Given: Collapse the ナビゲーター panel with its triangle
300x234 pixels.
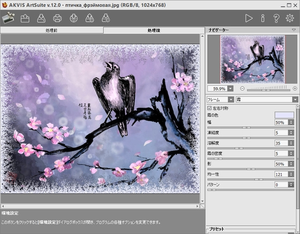Looking at the screenshot, I should pos(294,30).
